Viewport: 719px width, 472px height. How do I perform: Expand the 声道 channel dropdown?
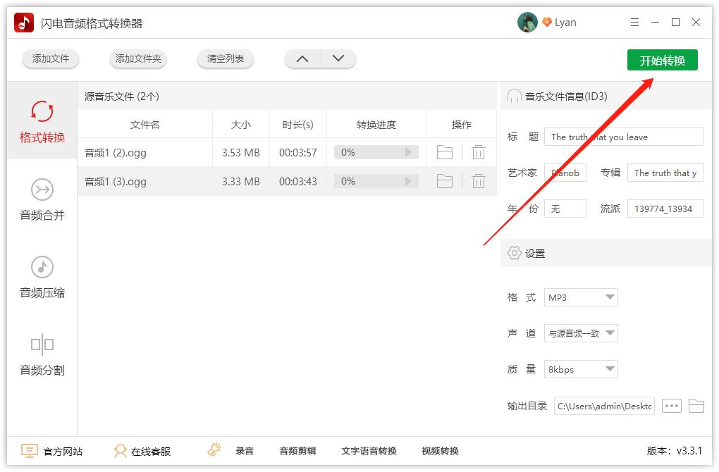pyautogui.click(x=580, y=333)
